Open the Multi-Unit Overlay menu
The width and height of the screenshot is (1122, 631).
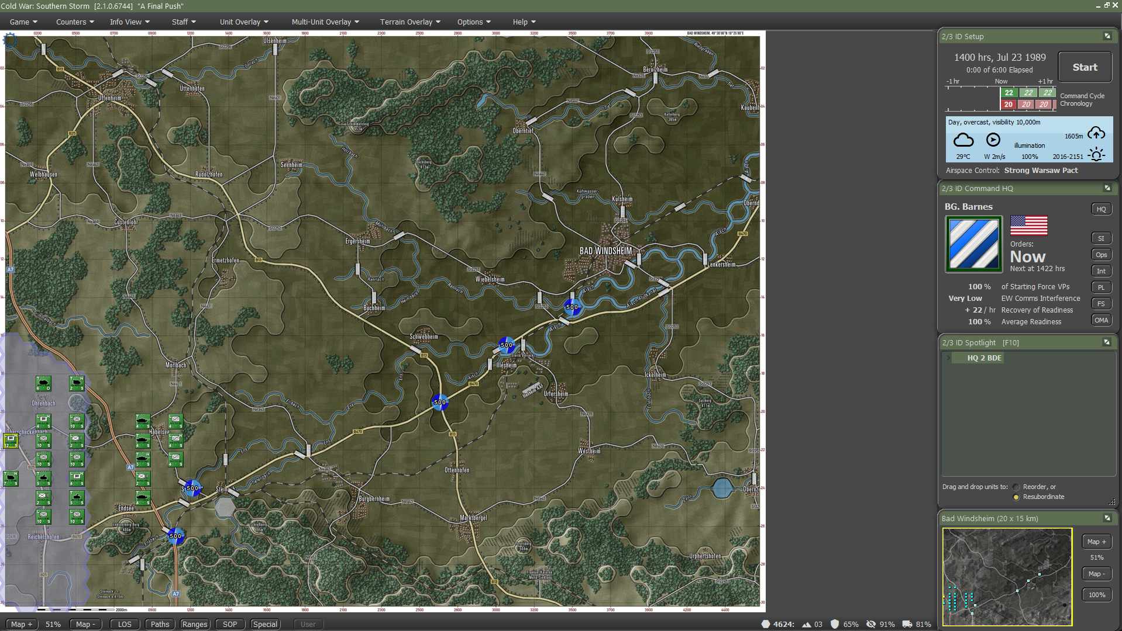[325, 22]
